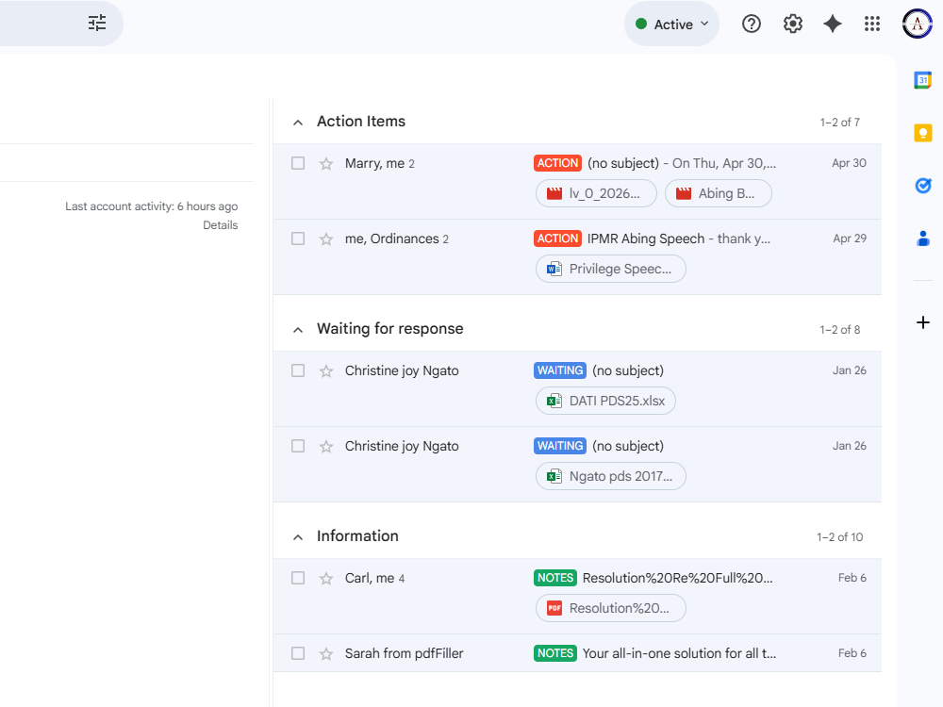Star the Carl, me email

click(326, 579)
